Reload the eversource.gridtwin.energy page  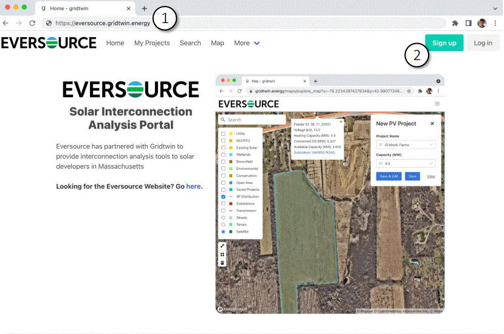point(32,23)
